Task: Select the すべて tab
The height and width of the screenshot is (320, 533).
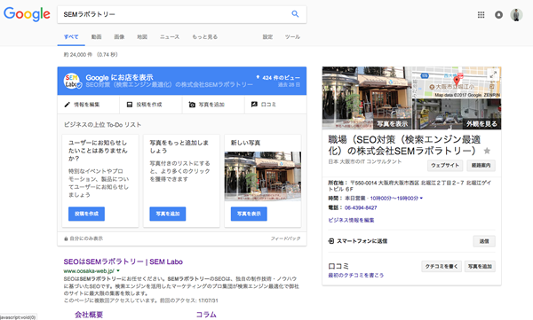Action: pos(71,36)
